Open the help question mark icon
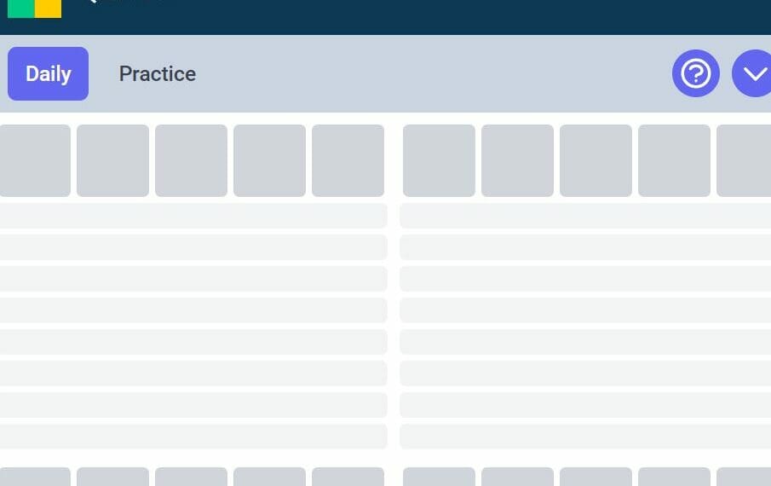The height and width of the screenshot is (486, 771). pyautogui.click(x=696, y=73)
